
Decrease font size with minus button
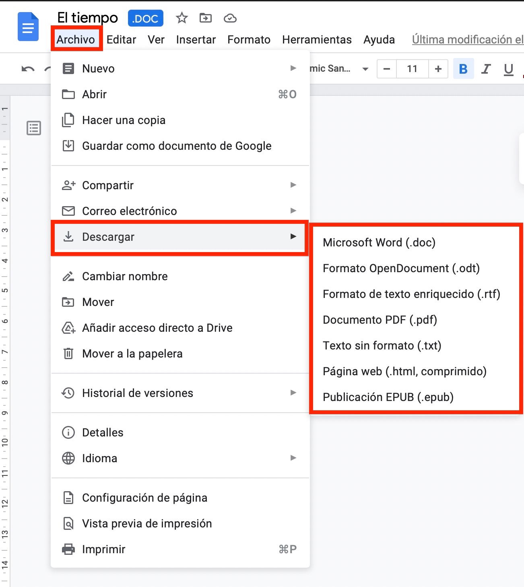tap(387, 69)
